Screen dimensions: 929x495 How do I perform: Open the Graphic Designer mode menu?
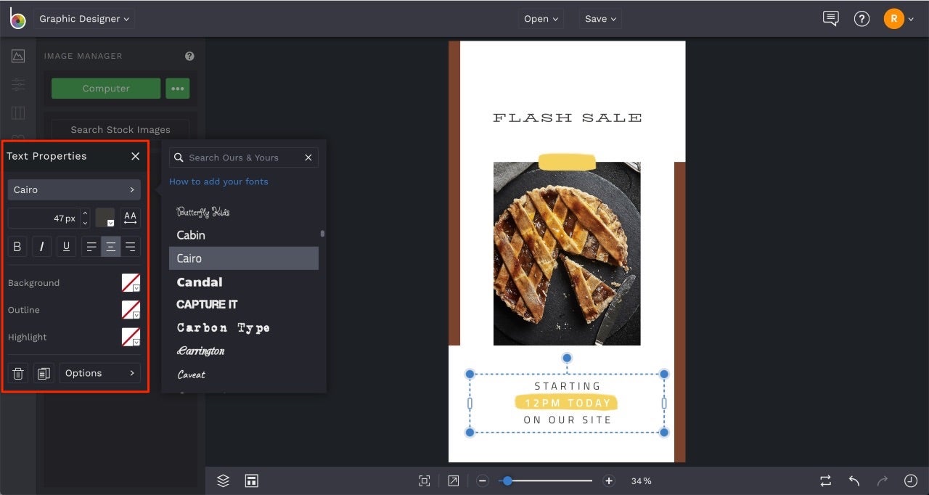(83, 19)
